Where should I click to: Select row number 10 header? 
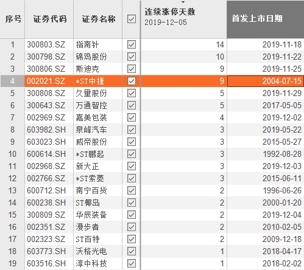pos(12,154)
